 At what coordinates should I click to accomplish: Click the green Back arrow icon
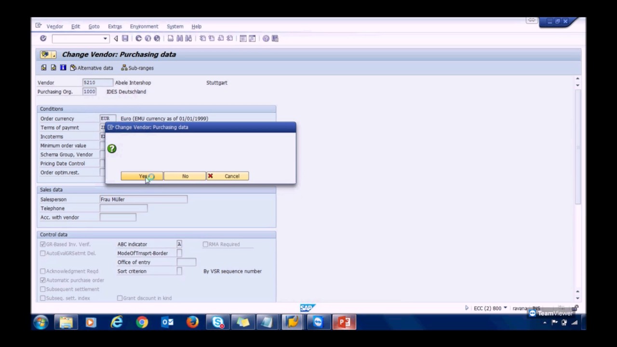139,39
